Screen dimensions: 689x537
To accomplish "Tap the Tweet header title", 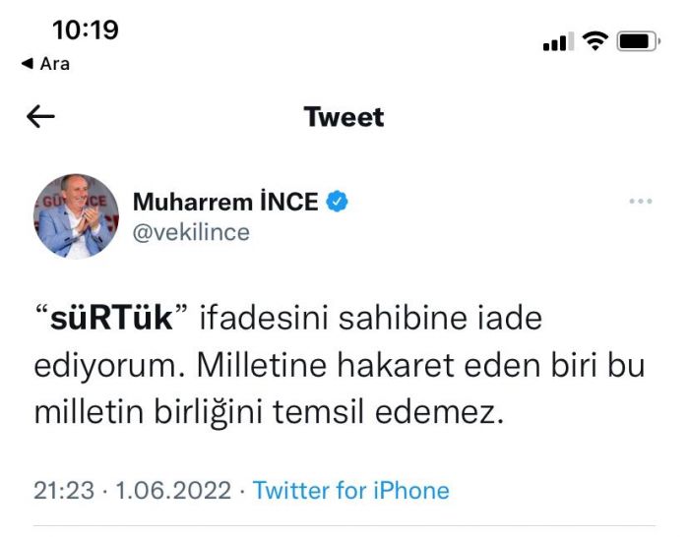I will point(344,117).
